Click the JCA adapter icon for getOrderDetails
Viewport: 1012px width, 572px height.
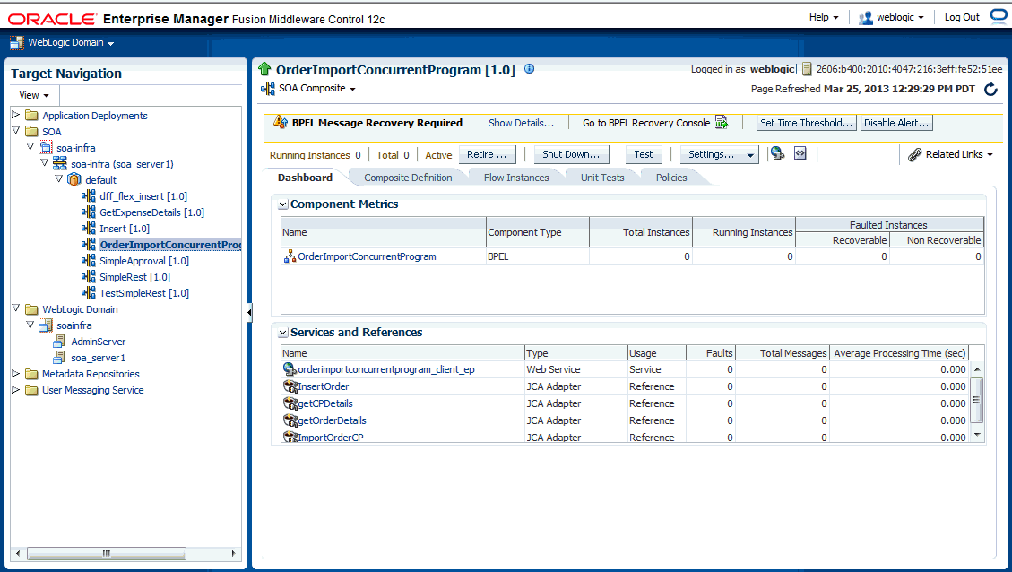[x=290, y=420]
